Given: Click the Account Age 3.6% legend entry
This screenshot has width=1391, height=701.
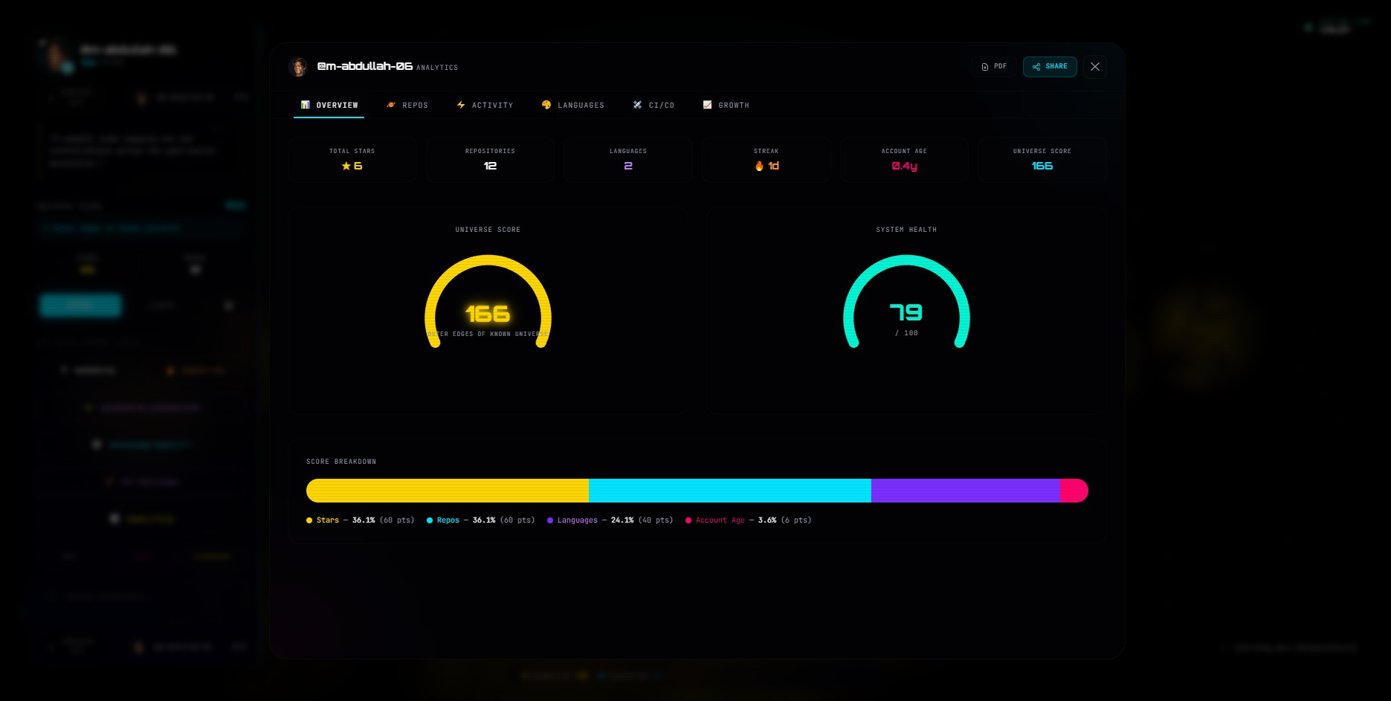Looking at the screenshot, I should [749, 520].
